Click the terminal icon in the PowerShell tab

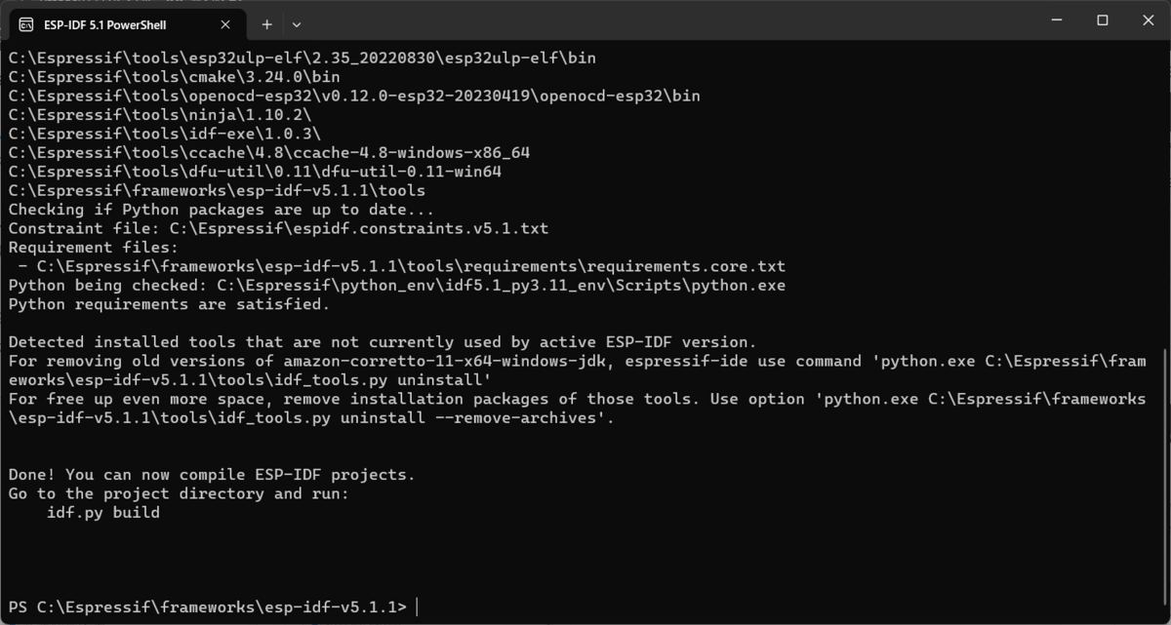click(x=25, y=24)
